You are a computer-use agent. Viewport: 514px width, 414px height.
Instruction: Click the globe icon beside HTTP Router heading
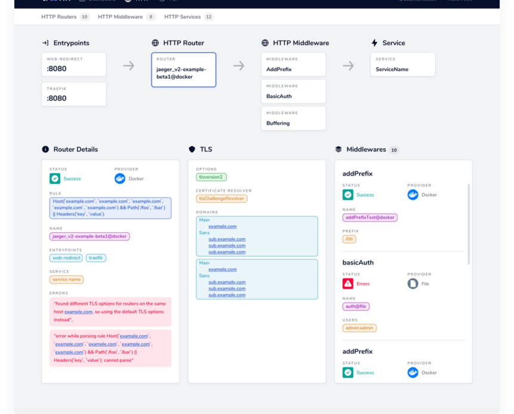click(x=154, y=42)
